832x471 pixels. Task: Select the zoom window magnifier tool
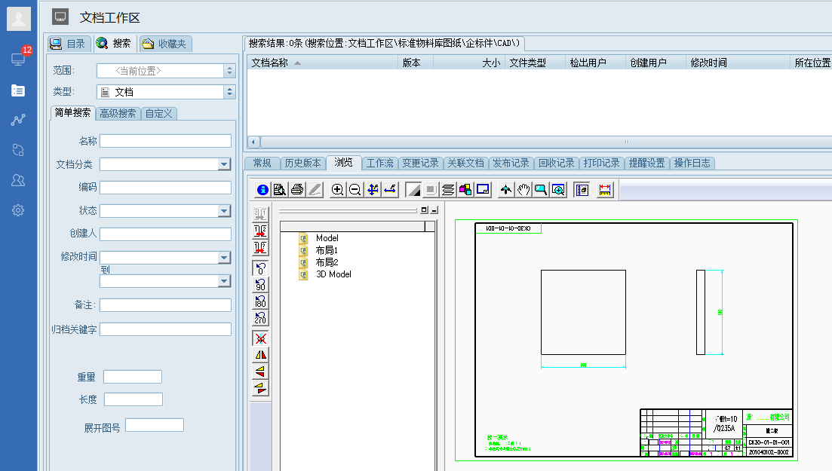541,190
